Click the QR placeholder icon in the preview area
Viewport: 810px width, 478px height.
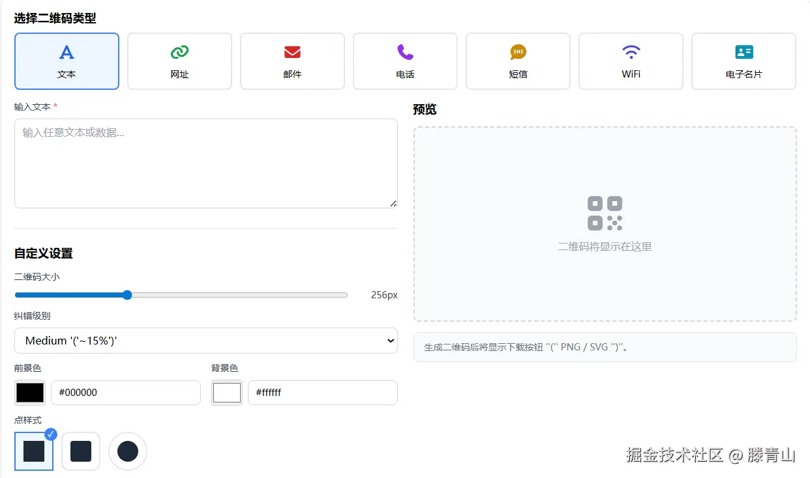point(604,212)
